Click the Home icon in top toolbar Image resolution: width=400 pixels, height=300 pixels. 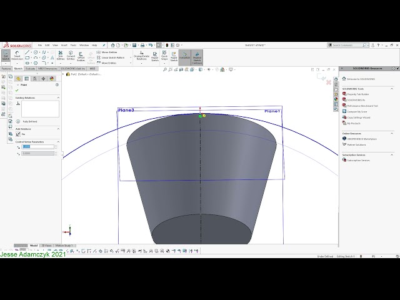coord(112,45)
